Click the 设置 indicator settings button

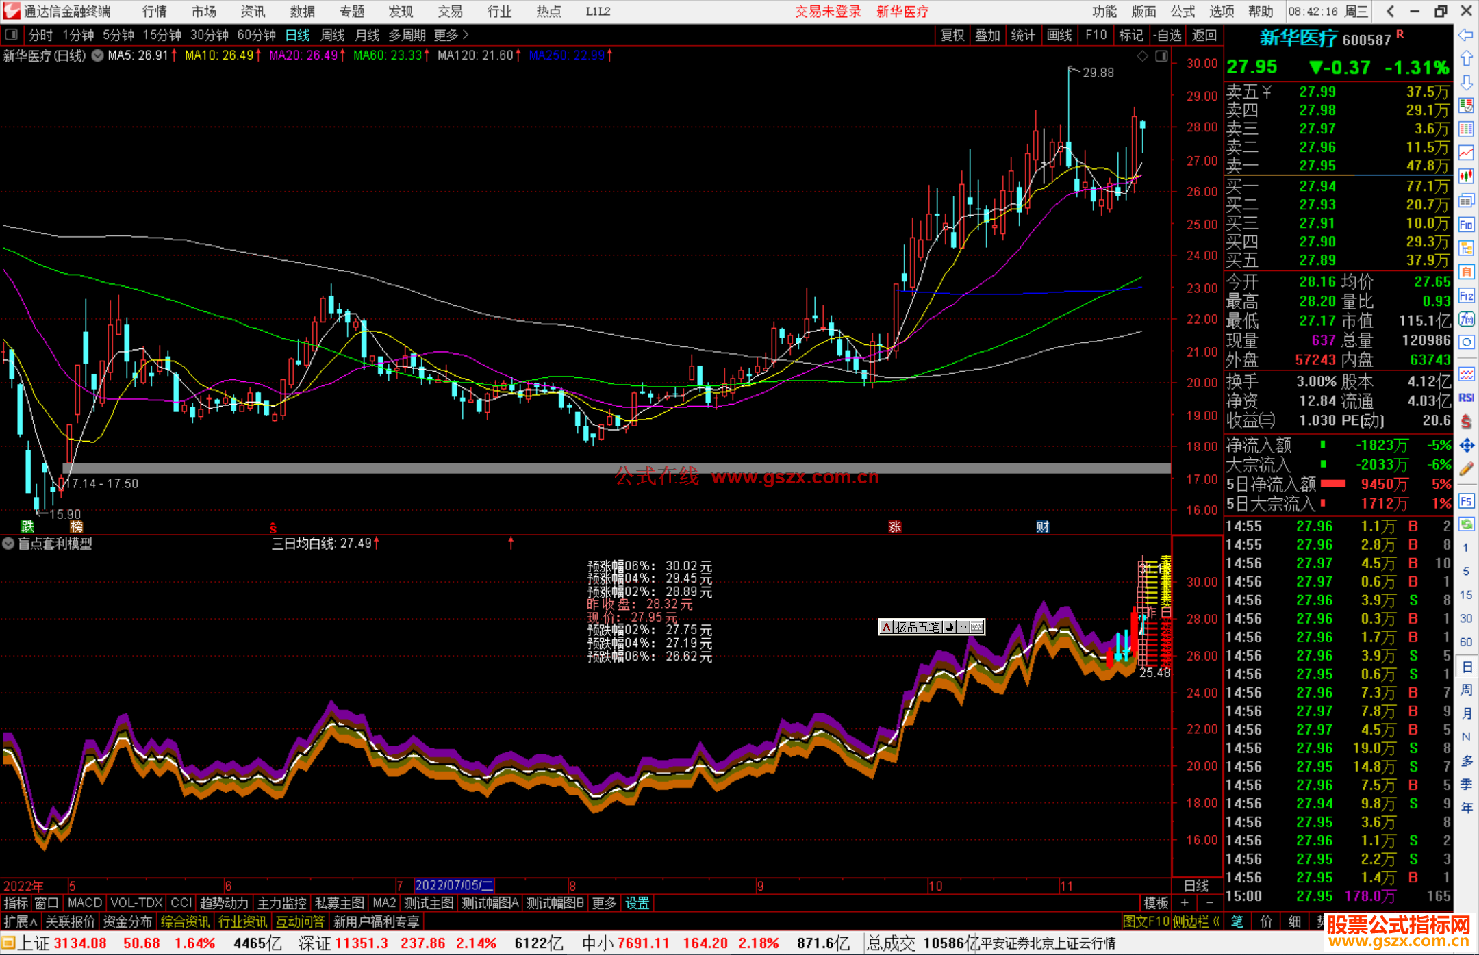pyautogui.click(x=637, y=903)
